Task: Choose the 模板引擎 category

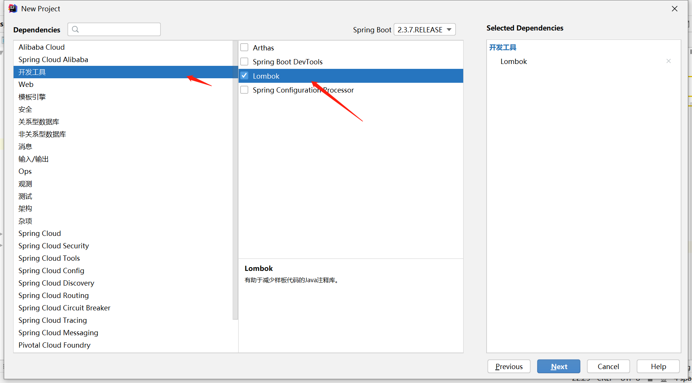Action: (123, 97)
